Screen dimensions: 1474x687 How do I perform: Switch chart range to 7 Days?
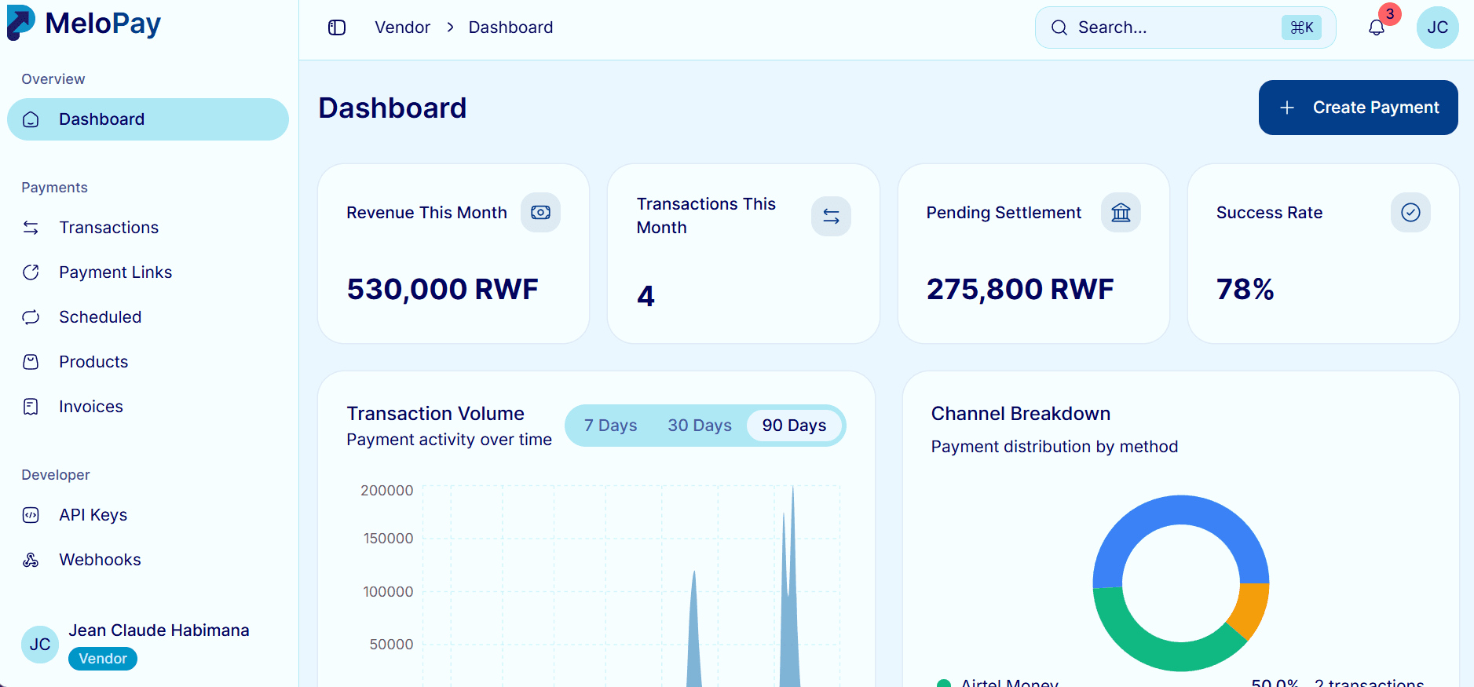tap(610, 426)
